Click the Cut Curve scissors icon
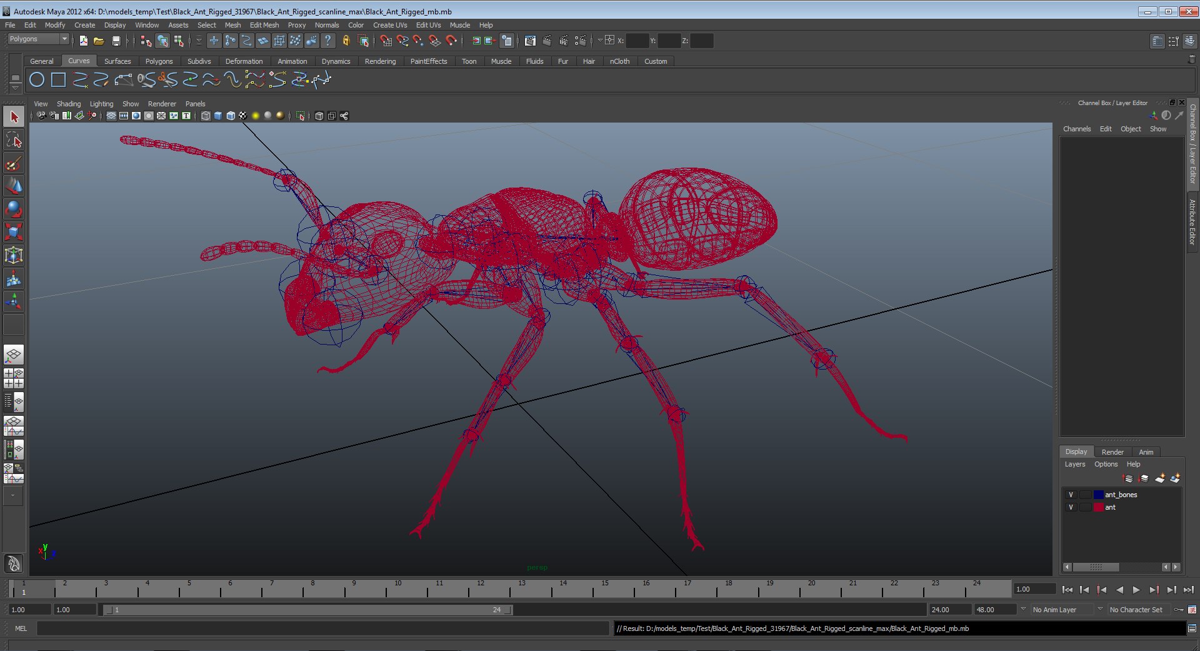The width and height of the screenshot is (1200, 651). pos(167,79)
